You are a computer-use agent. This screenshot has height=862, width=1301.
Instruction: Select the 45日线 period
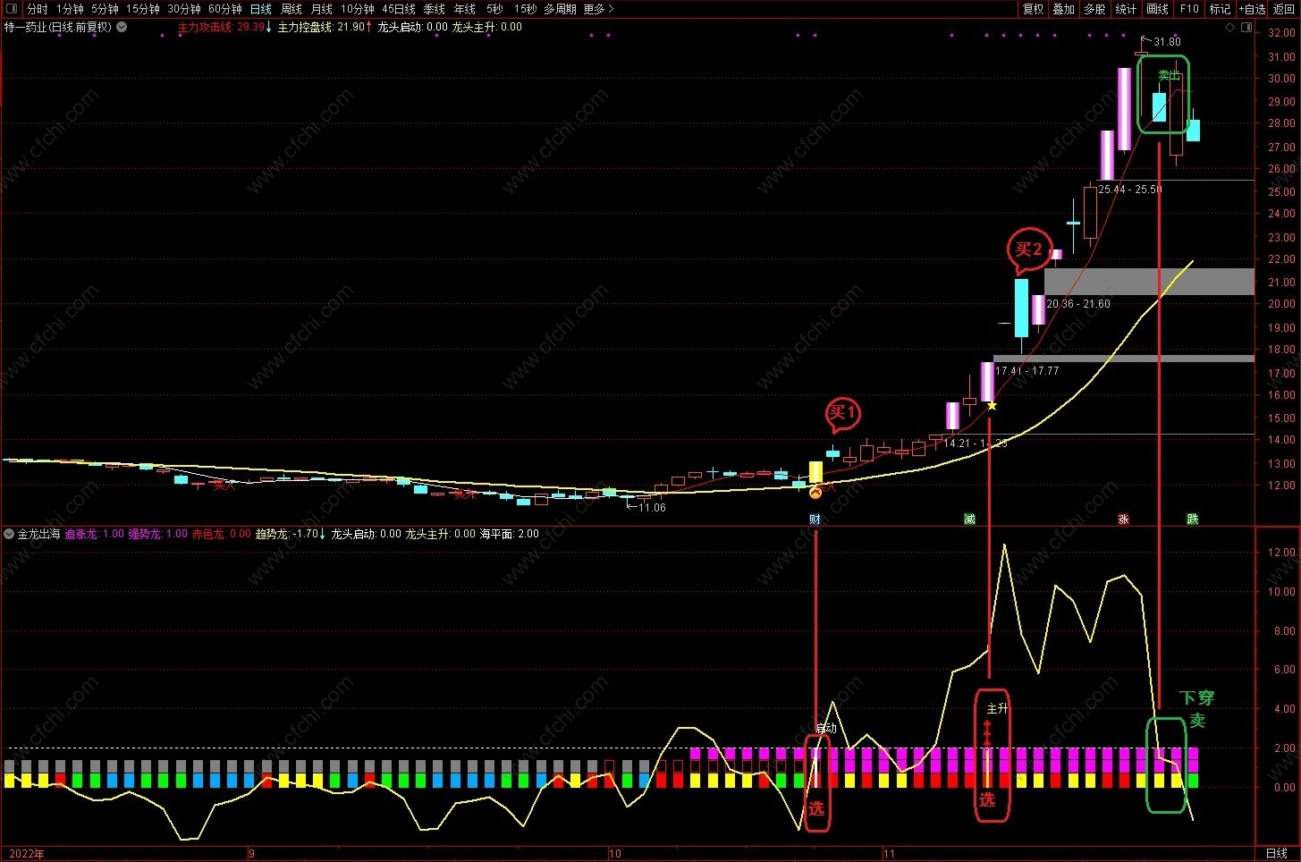399,9
